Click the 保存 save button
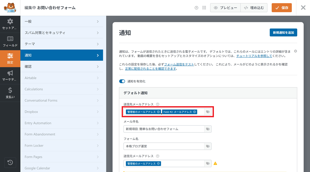310x172 pixels. 282,8
